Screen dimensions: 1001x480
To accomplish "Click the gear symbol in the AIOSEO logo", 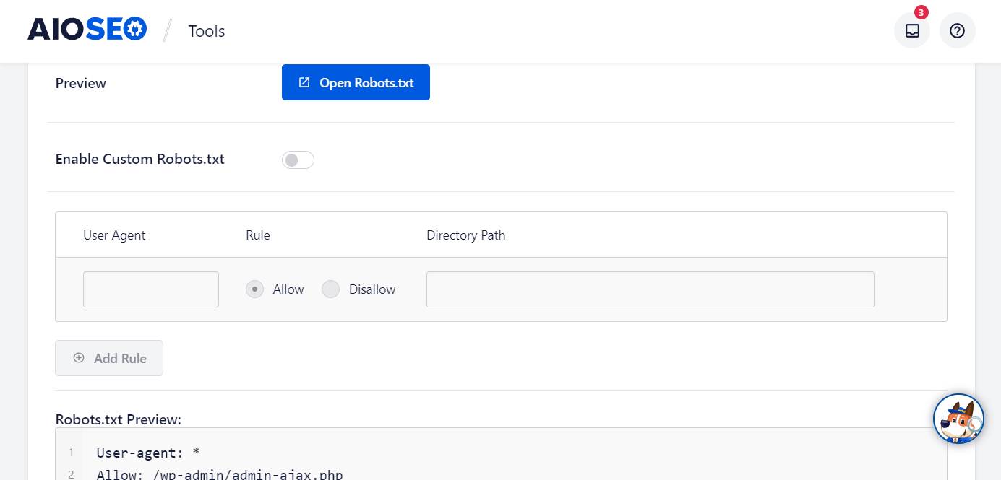I will coord(136,30).
